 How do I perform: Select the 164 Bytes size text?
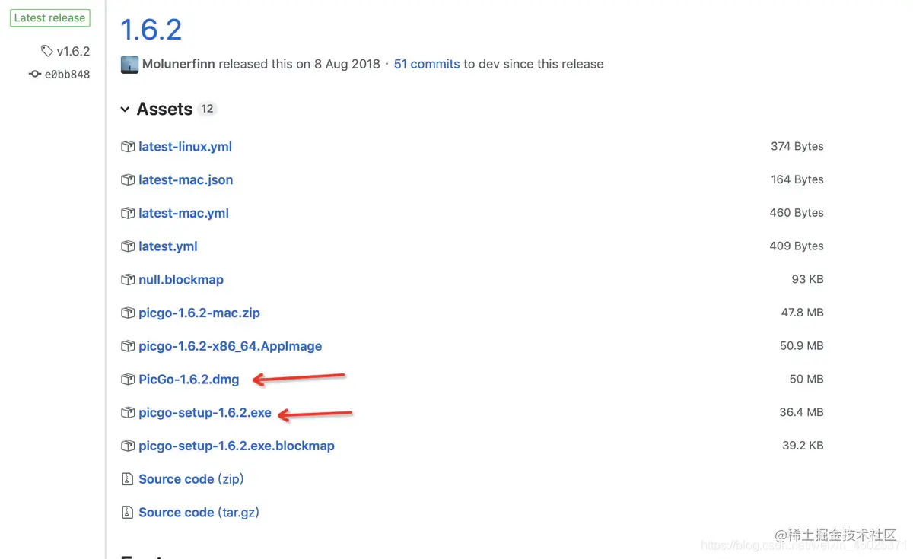tap(797, 179)
